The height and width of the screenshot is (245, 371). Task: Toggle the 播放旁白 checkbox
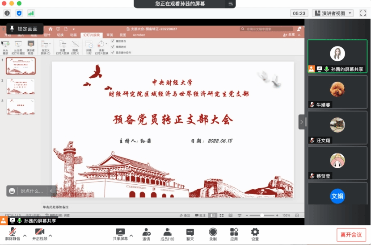[x=113, y=41]
